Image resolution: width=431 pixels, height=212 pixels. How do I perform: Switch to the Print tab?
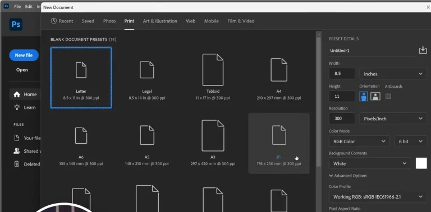coord(129,21)
